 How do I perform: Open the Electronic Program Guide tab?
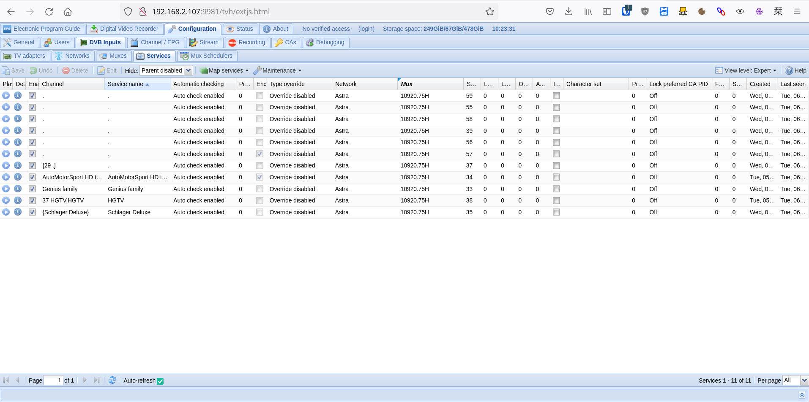coord(42,29)
